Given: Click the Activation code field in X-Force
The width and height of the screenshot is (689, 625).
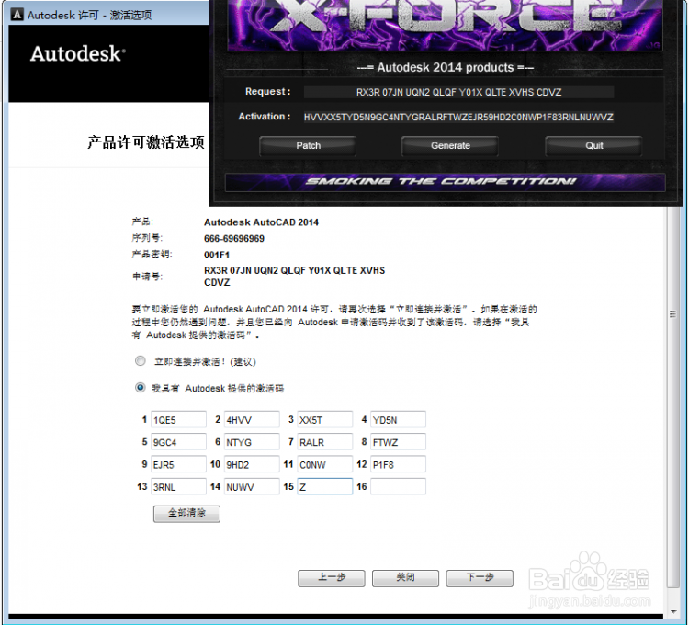Looking at the screenshot, I should click(458, 118).
